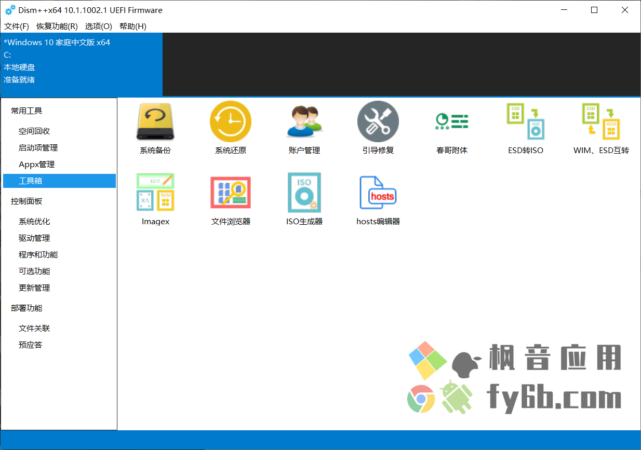Open the 文件(F) menu
The height and width of the screenshot is (450, 641).
[x=17, y=26]
